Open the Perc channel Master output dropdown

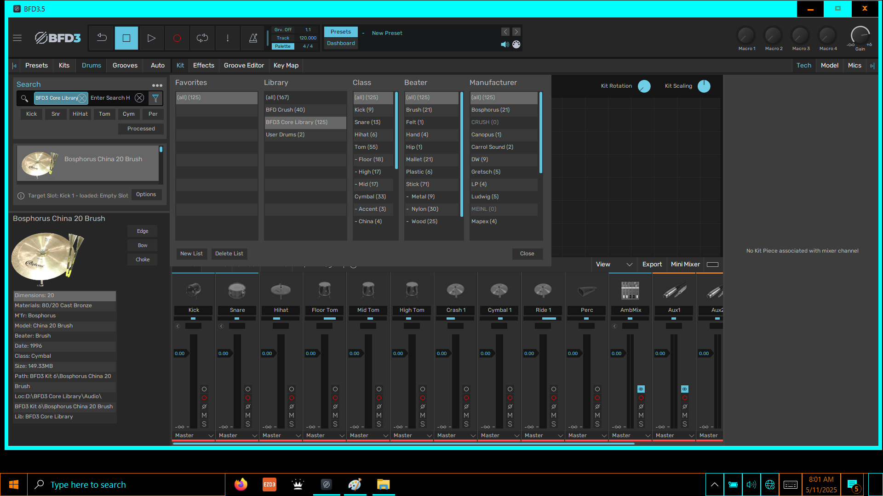(x=587, y=435)
